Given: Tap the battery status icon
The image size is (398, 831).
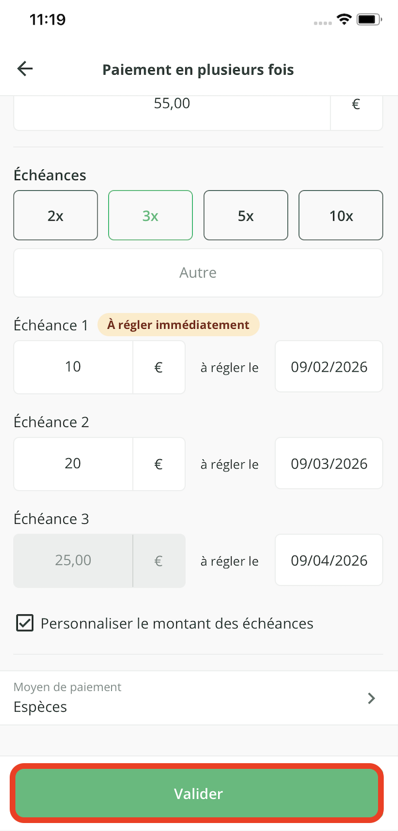Looking at the screenshot, I should coord(369,19).
